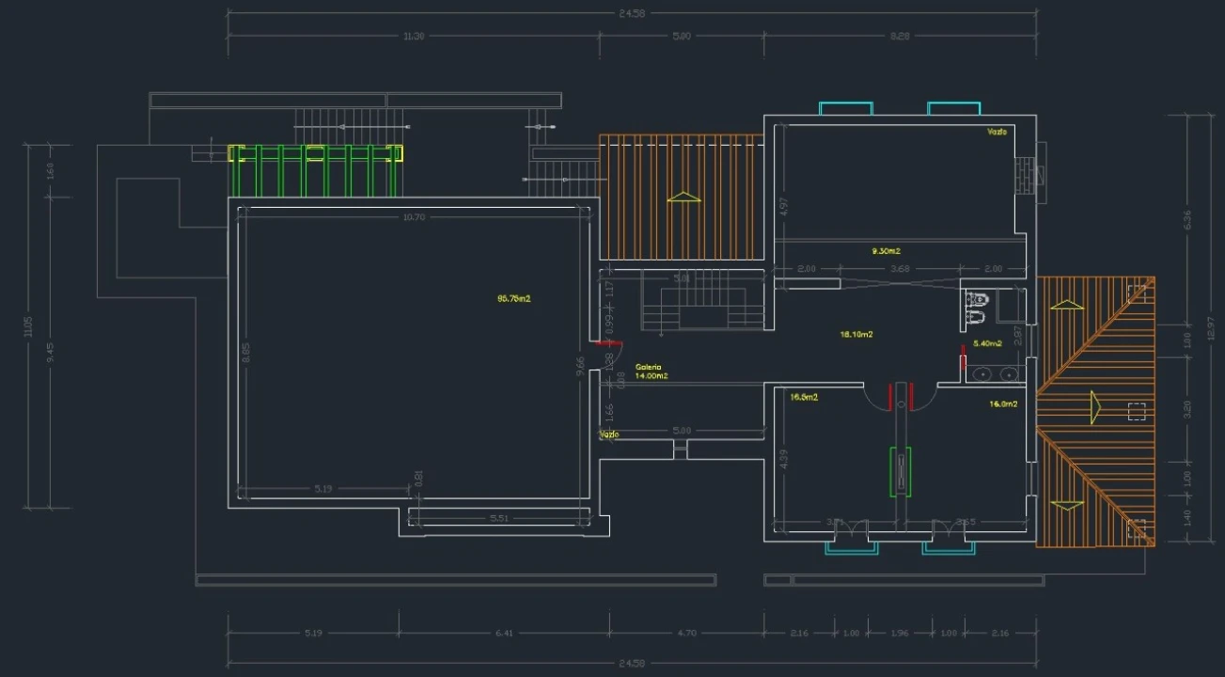Screen dimensions: 1225x677
Task: Click the 10.70 interior dimension text
Action: [x=414, y=217]
